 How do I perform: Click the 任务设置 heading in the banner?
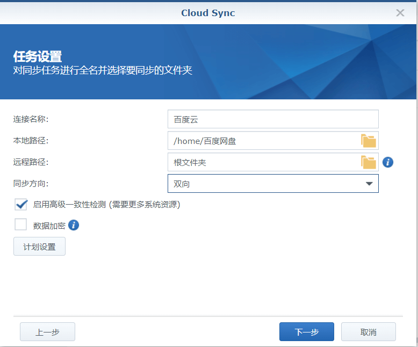[x=37, y=56]
